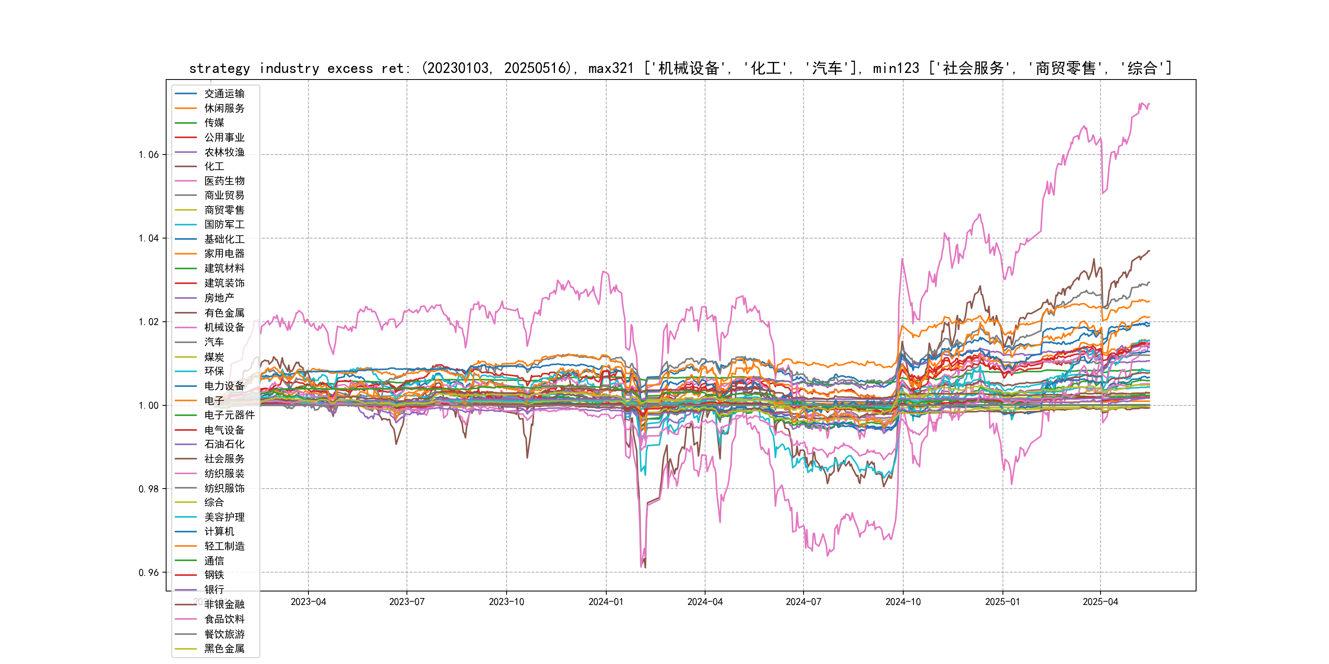Click the 食品饮料 legend label

tap(224, 619)
